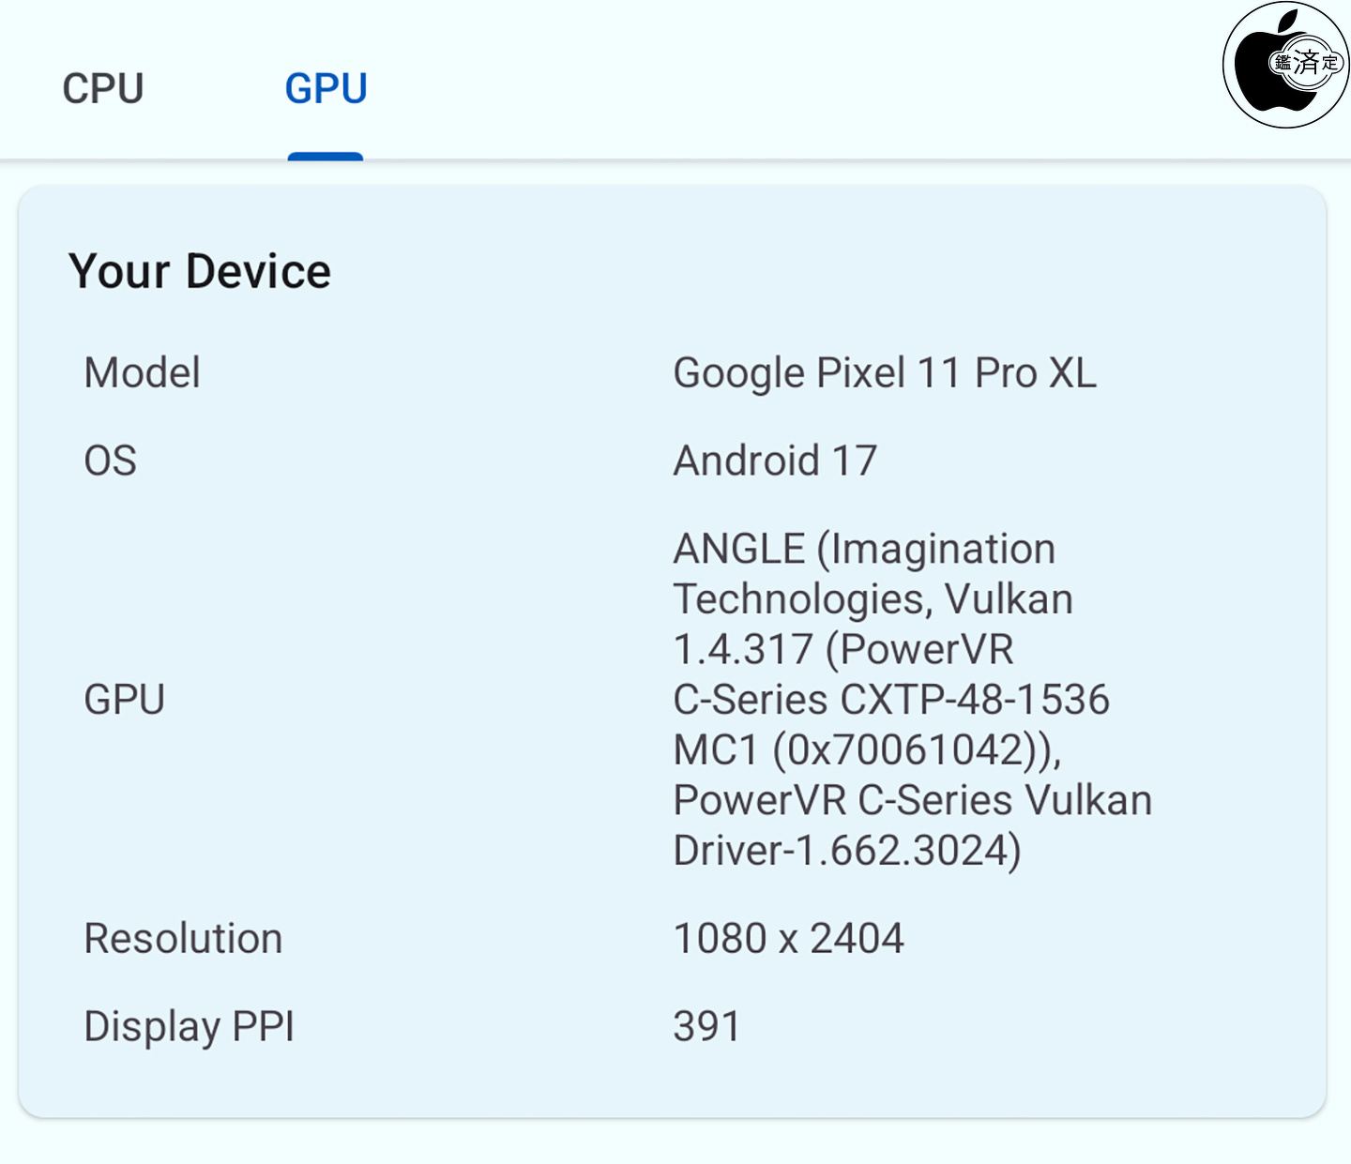1351x1164 pixels.
Task: Click the 1080 x 2404 resolution value
Action: point(789,939)
